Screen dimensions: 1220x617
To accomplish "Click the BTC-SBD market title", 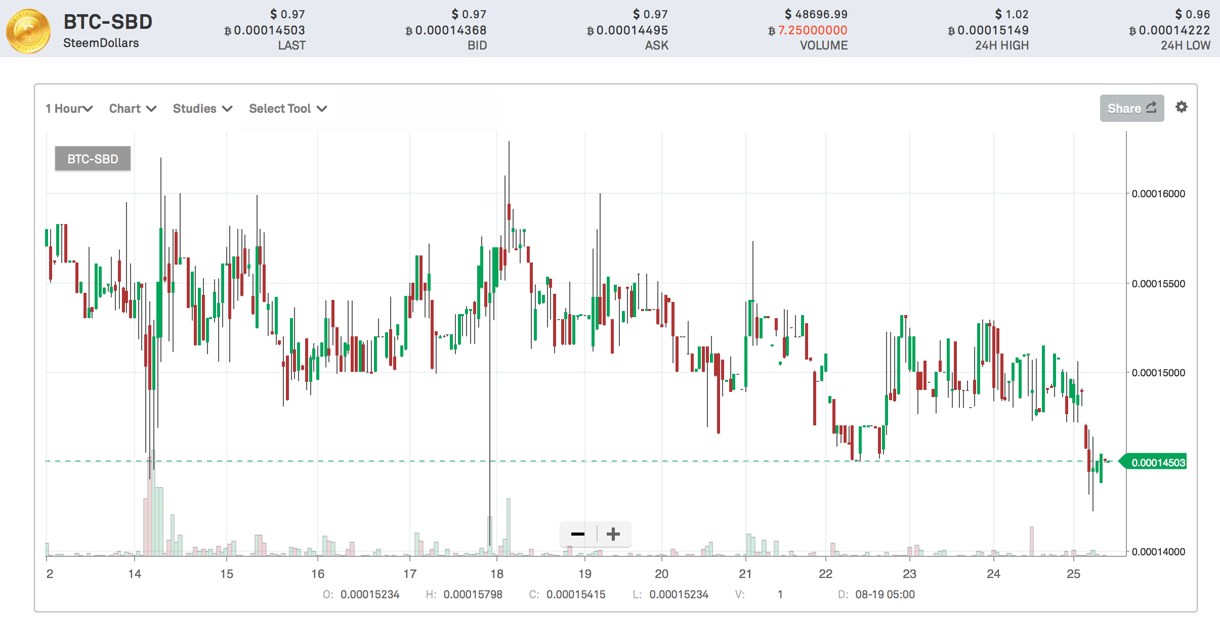I will pyautogui.click(x=108, y=22).
